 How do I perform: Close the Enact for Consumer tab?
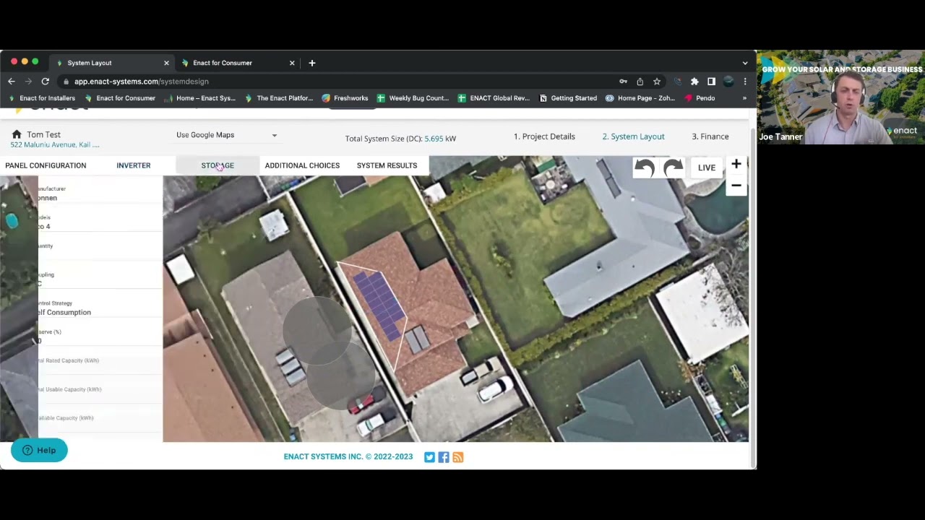coord(292,63)
